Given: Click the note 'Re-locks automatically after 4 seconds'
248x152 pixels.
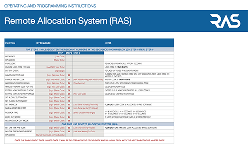Looking at the screenshot, I should [123, 64].
